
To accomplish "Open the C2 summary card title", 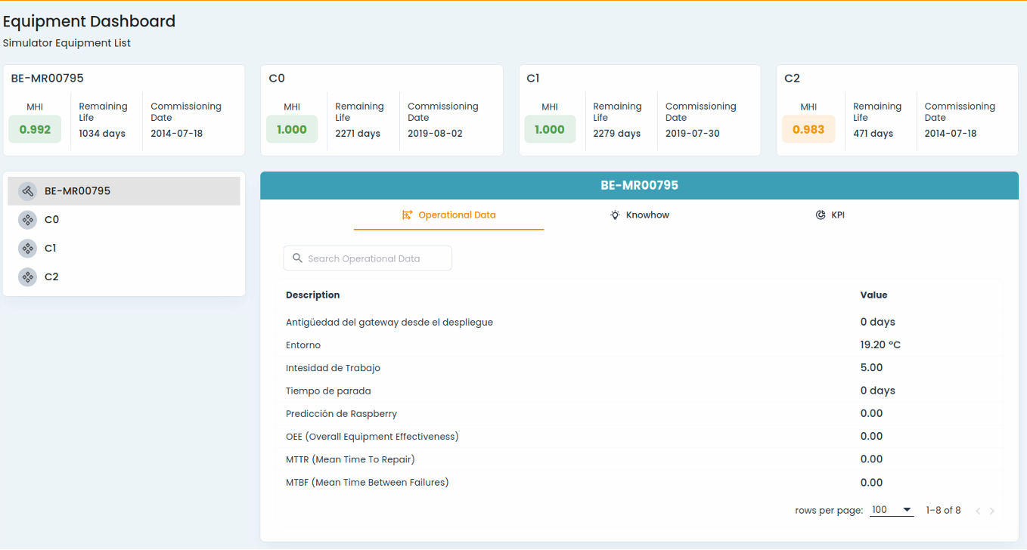I will (x=792, y=78).
